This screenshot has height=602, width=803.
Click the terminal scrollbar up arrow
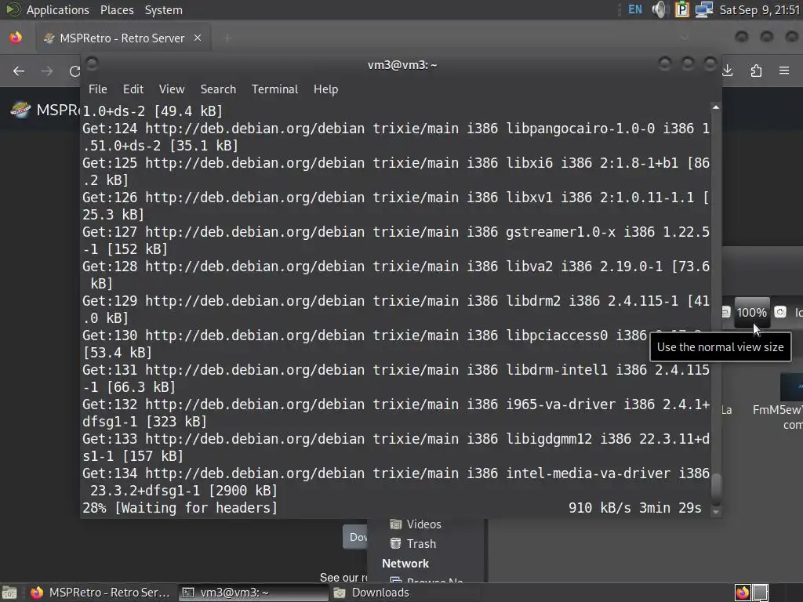[x=716, y=107]
